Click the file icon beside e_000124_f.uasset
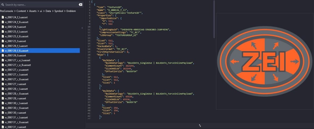The width and height of the screenshot is (314, 129). point(3,27)
